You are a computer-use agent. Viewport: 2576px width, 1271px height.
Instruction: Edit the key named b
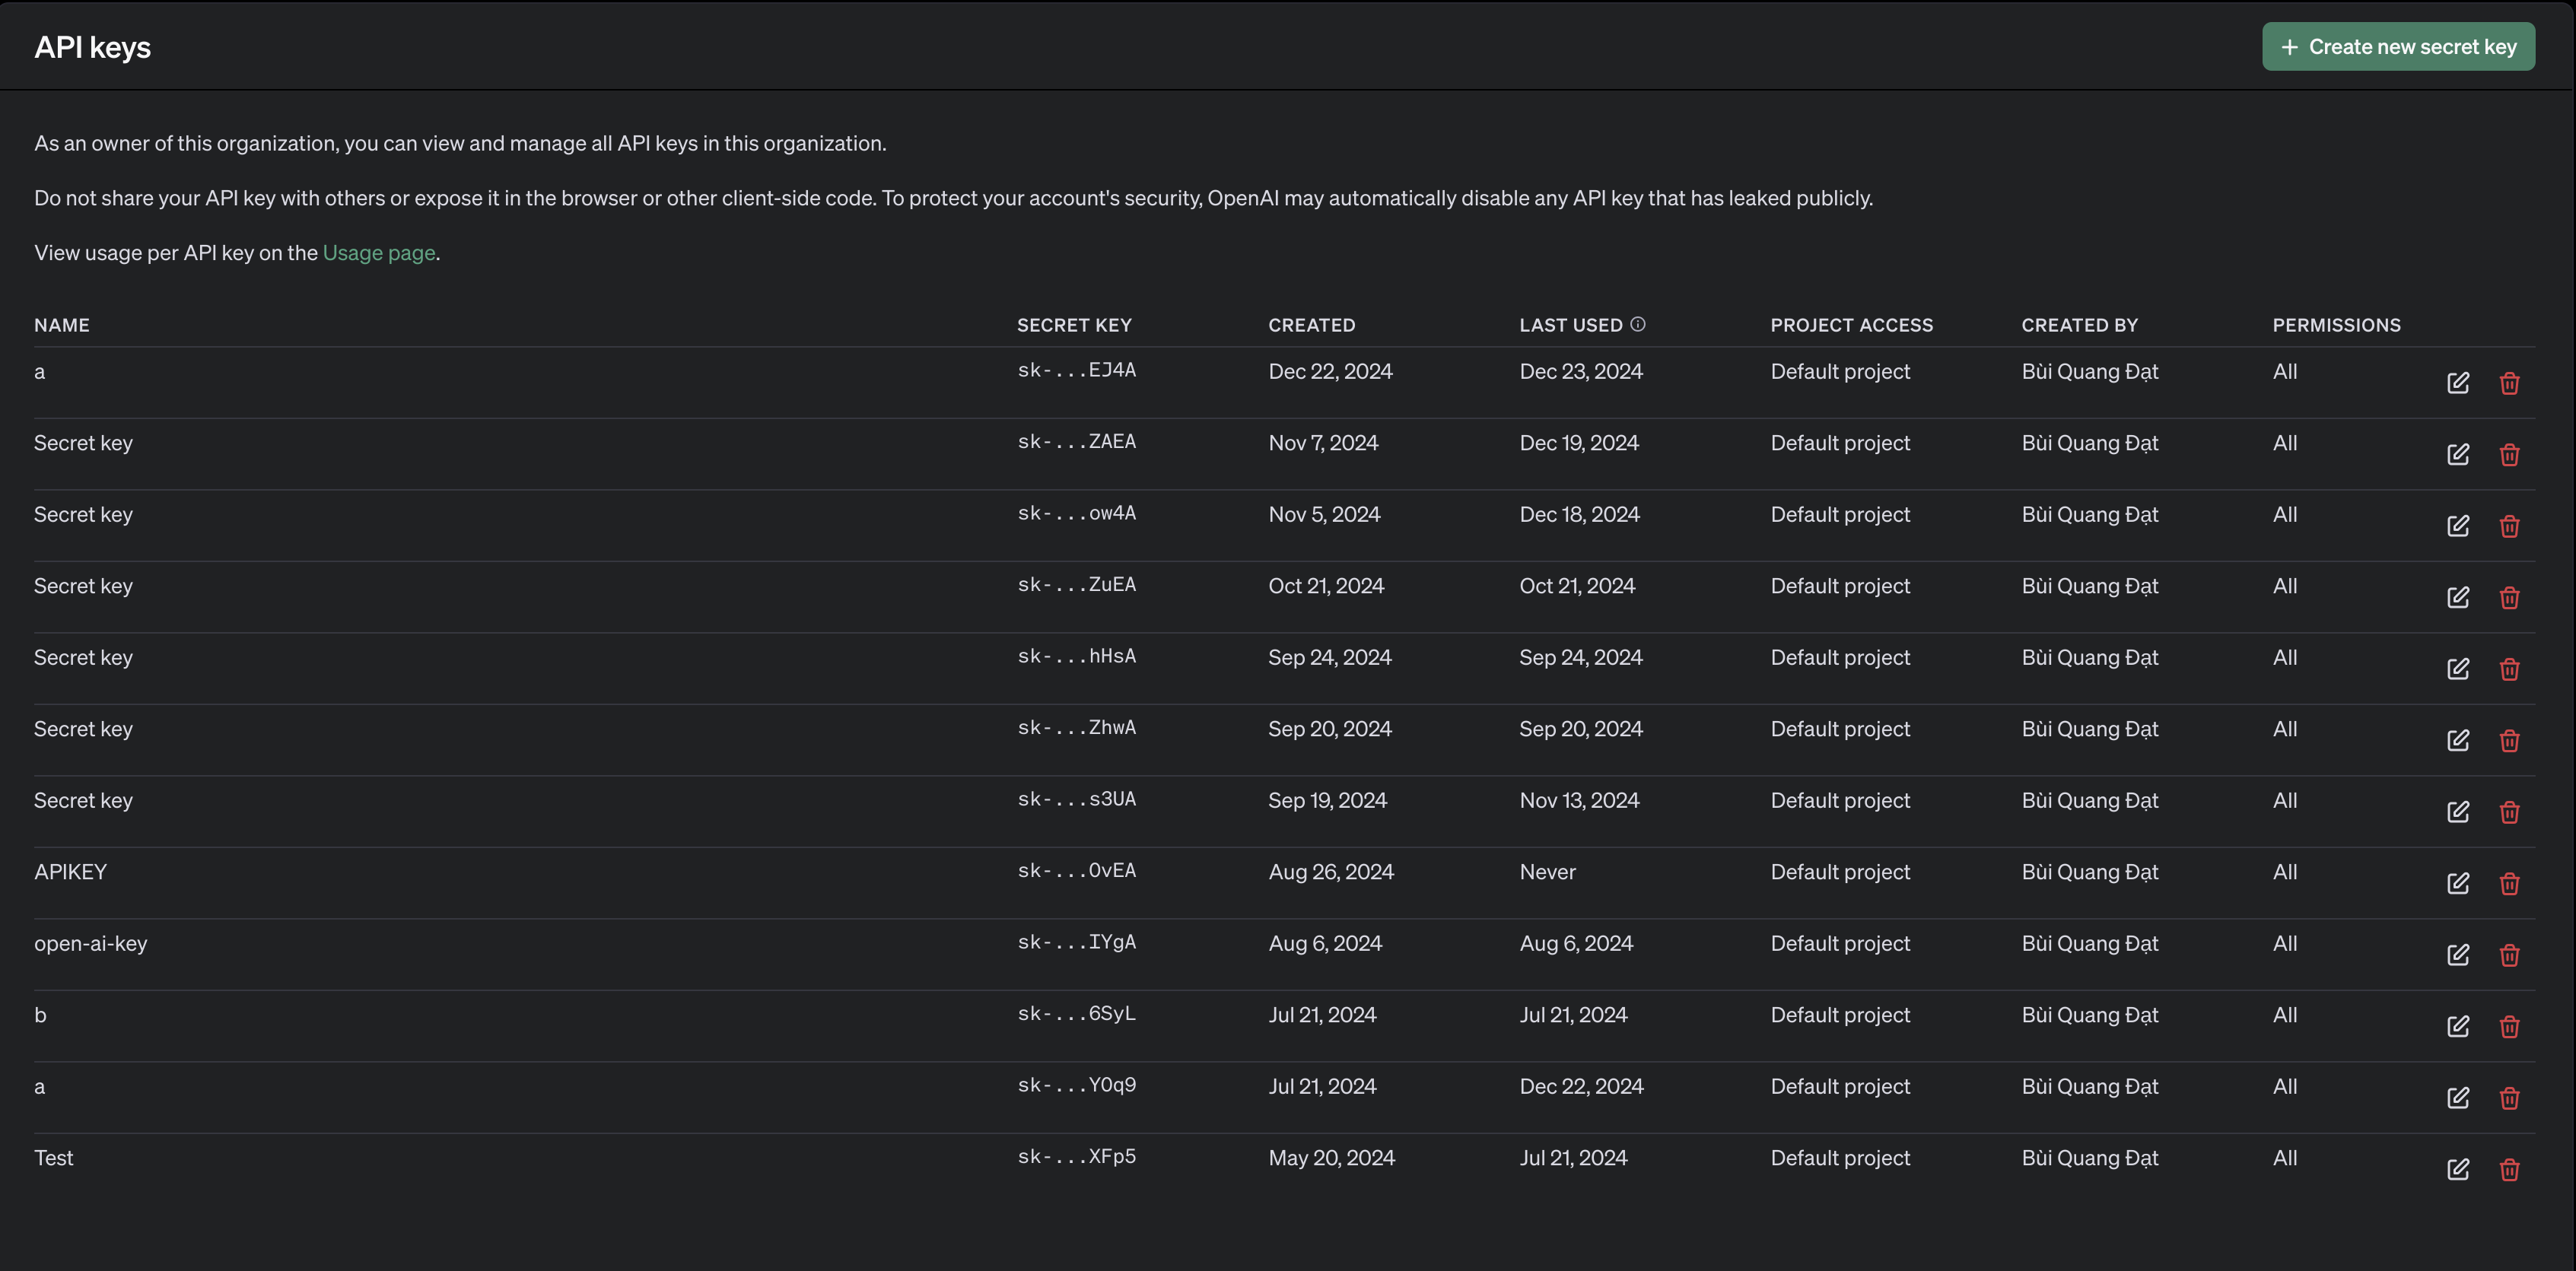click(x=2458, y=1026)
